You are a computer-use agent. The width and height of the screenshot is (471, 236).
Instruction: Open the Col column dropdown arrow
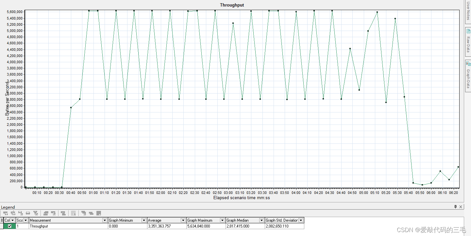(x=13, y=220)
